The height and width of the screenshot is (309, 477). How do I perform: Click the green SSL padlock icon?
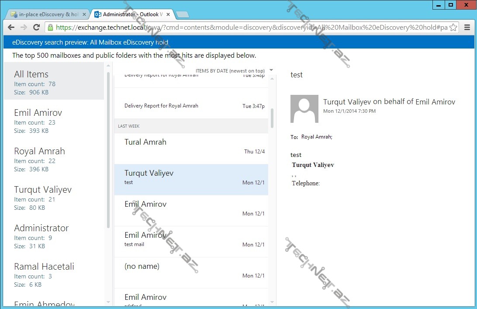click(51, 28)
